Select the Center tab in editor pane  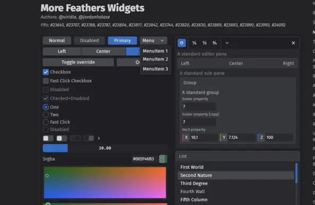[x=236, y=64]
